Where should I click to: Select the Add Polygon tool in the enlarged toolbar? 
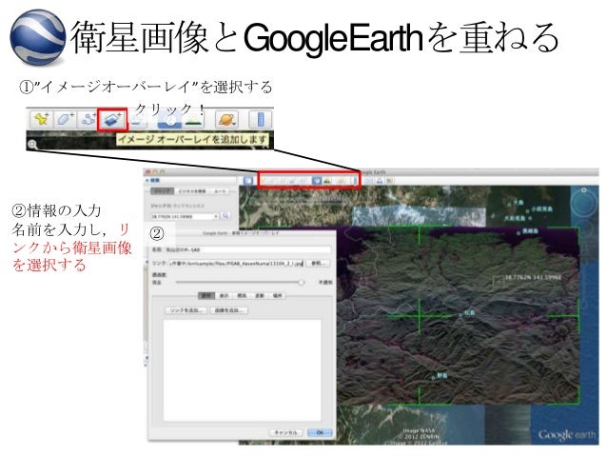[66, 119]
